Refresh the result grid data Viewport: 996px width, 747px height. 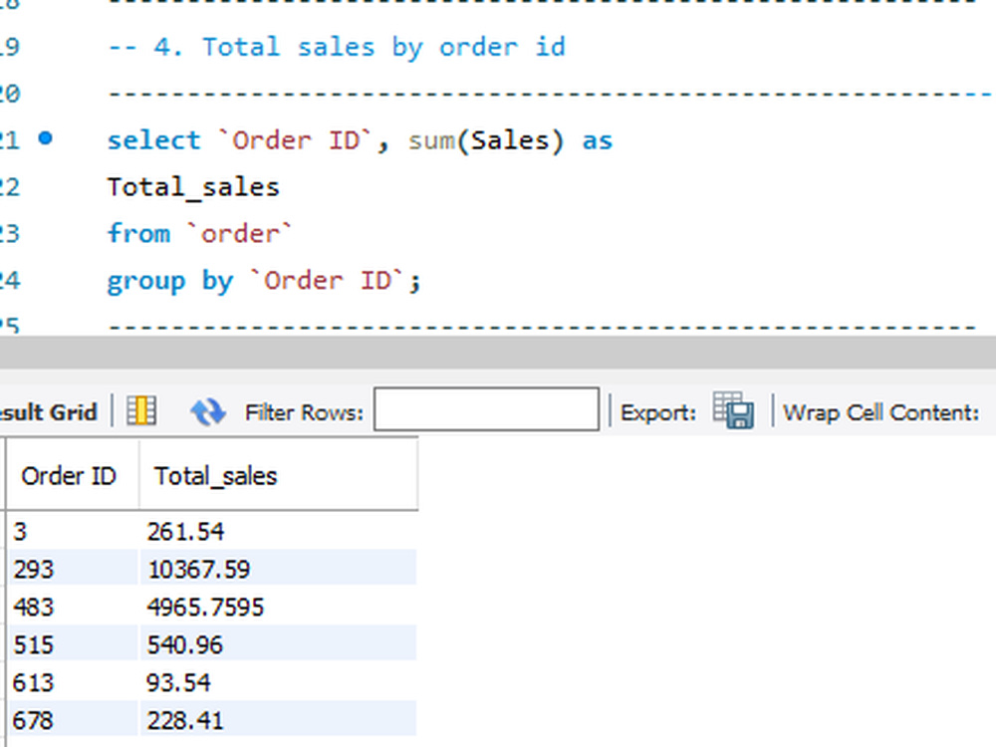pyautogui.click(x=208, y=411)
